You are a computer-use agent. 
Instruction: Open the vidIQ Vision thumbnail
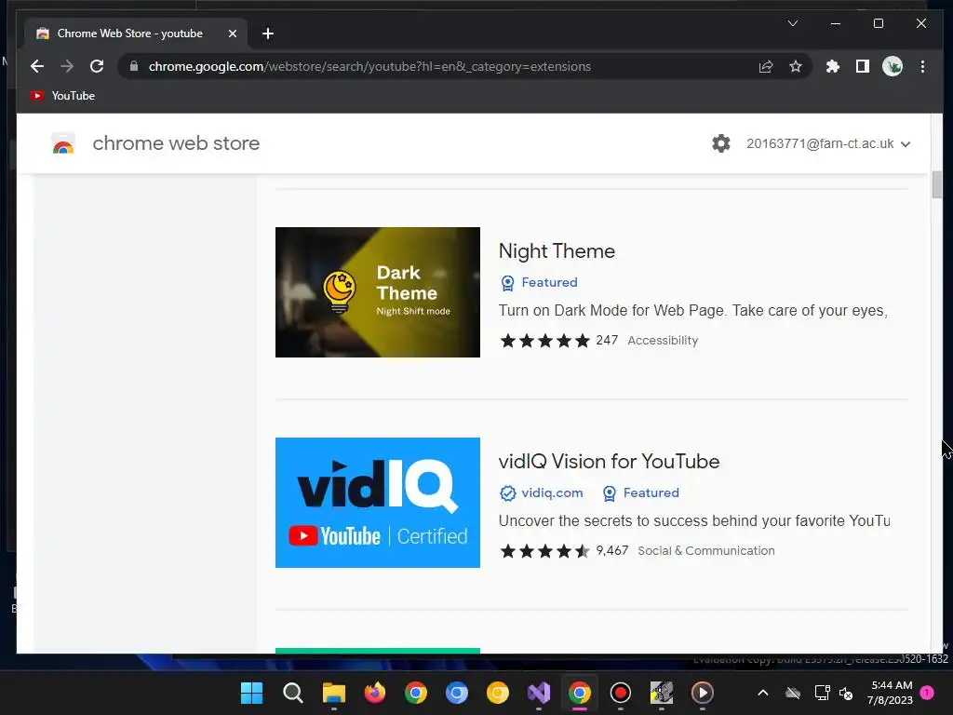tap(378, 503)
